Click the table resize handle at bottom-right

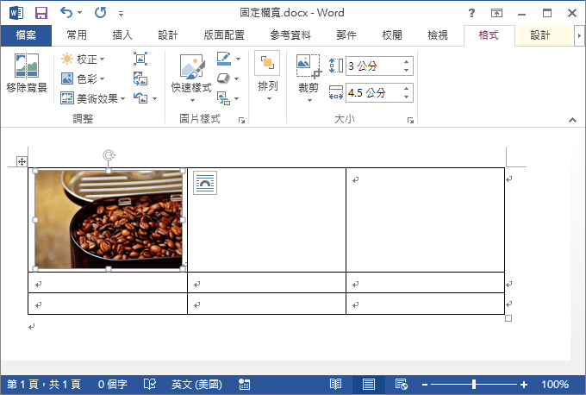tap(508, 318)
